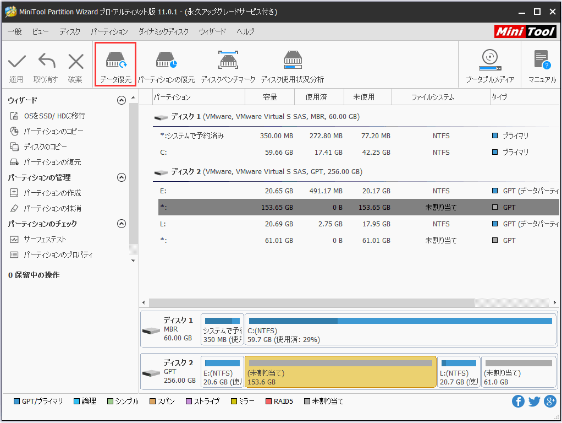Click ミラー legend color swatch

234,401
